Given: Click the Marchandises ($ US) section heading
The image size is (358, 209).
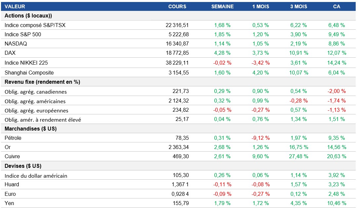Looking at the screenshot, I should coord(30,129).
